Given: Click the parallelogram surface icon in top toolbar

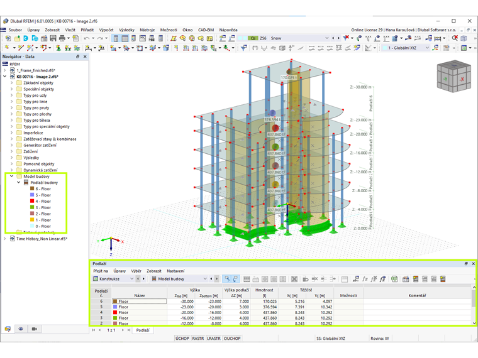Looking at the screenshot, I should (x=174, y=38).
